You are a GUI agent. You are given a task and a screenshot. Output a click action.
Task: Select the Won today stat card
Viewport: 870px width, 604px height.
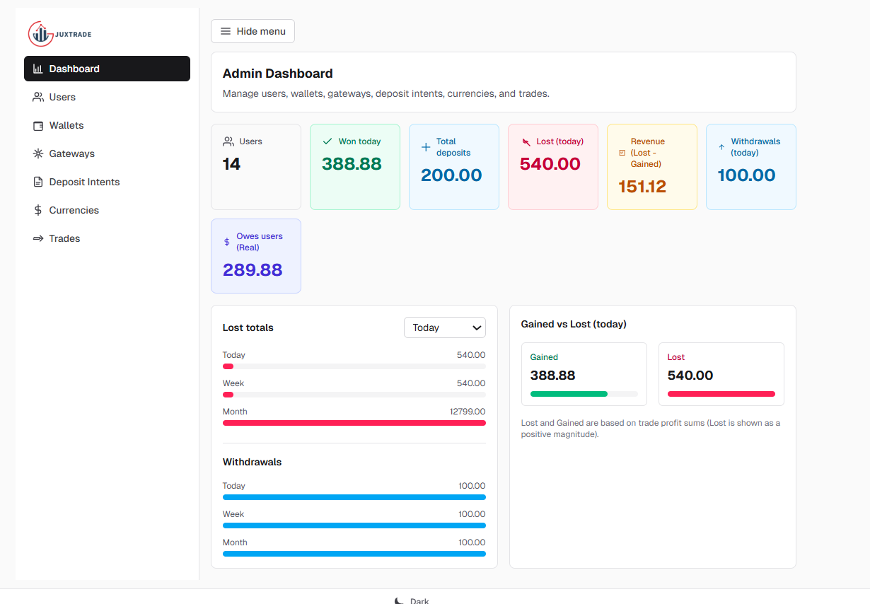pyautogui.click(x=354, y=167)
